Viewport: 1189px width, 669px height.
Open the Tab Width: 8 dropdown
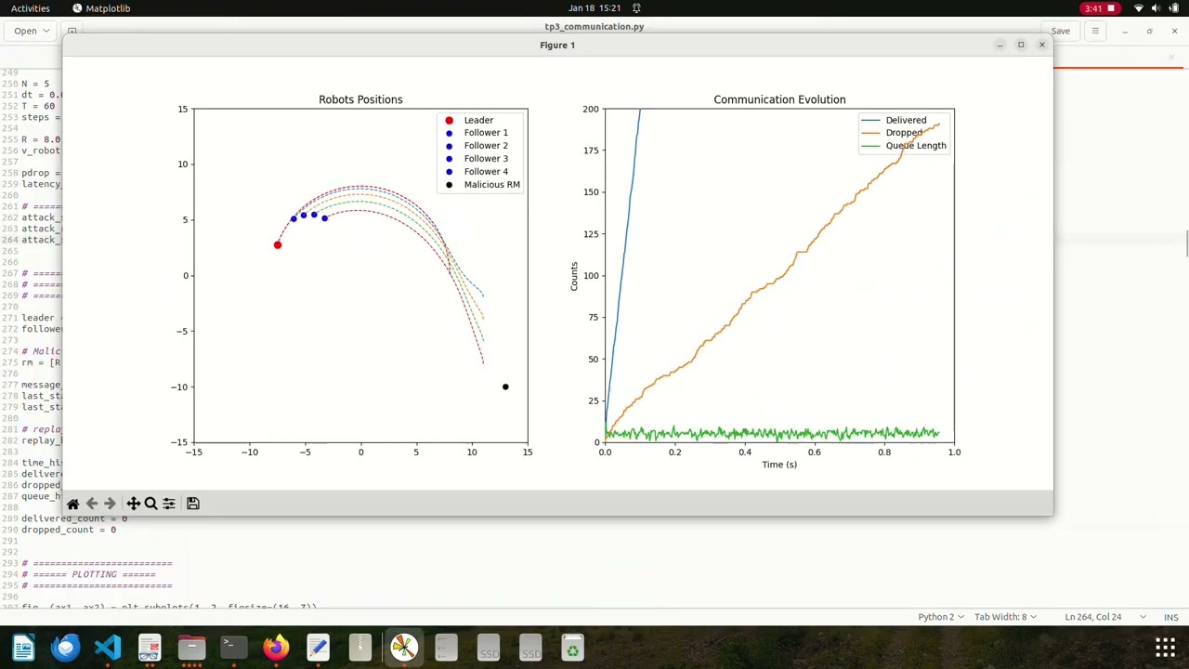(1006, 617)
